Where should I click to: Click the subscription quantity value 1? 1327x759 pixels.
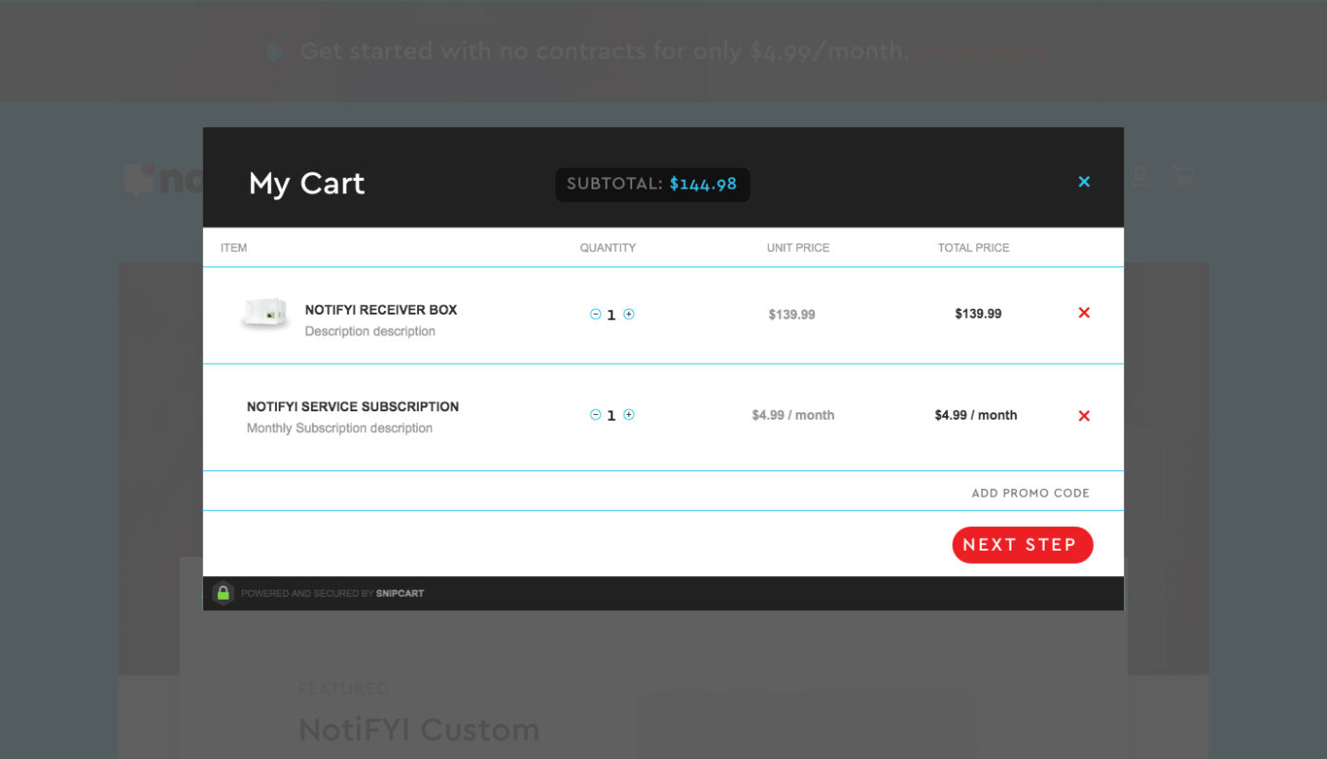(x=611, y=416)
